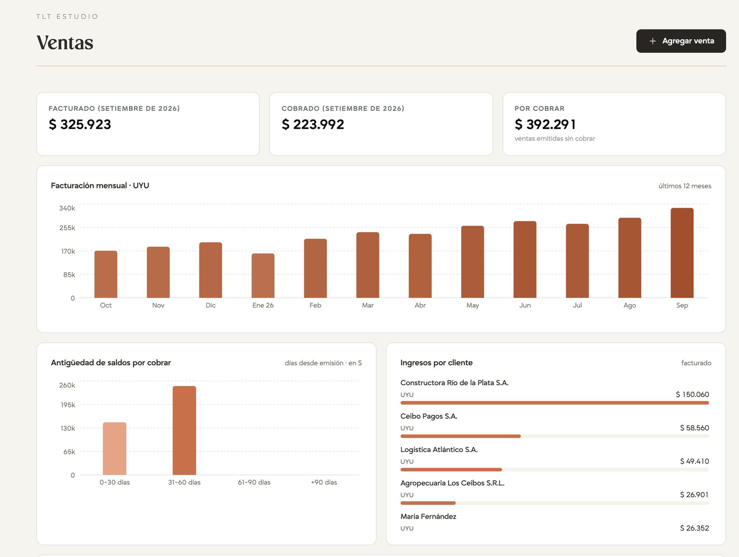The height and width of the screenshot is (557, 739).
Task: Click the Constructora Río de la Plata progress bar
Action: pos(555,403)
